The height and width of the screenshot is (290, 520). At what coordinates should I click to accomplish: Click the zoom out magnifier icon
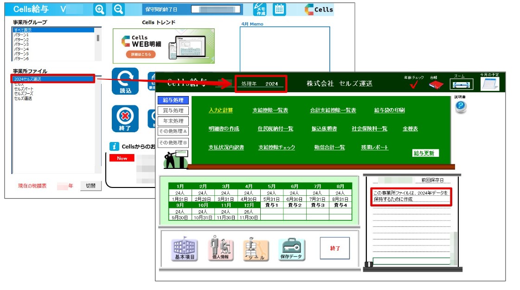(x=118, y=9)
